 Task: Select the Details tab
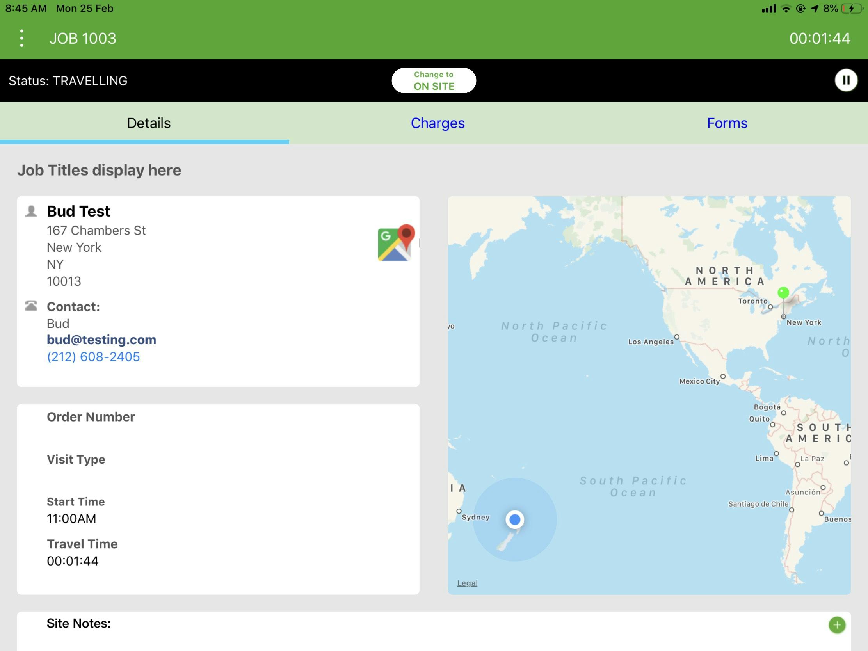click(148, 123)
